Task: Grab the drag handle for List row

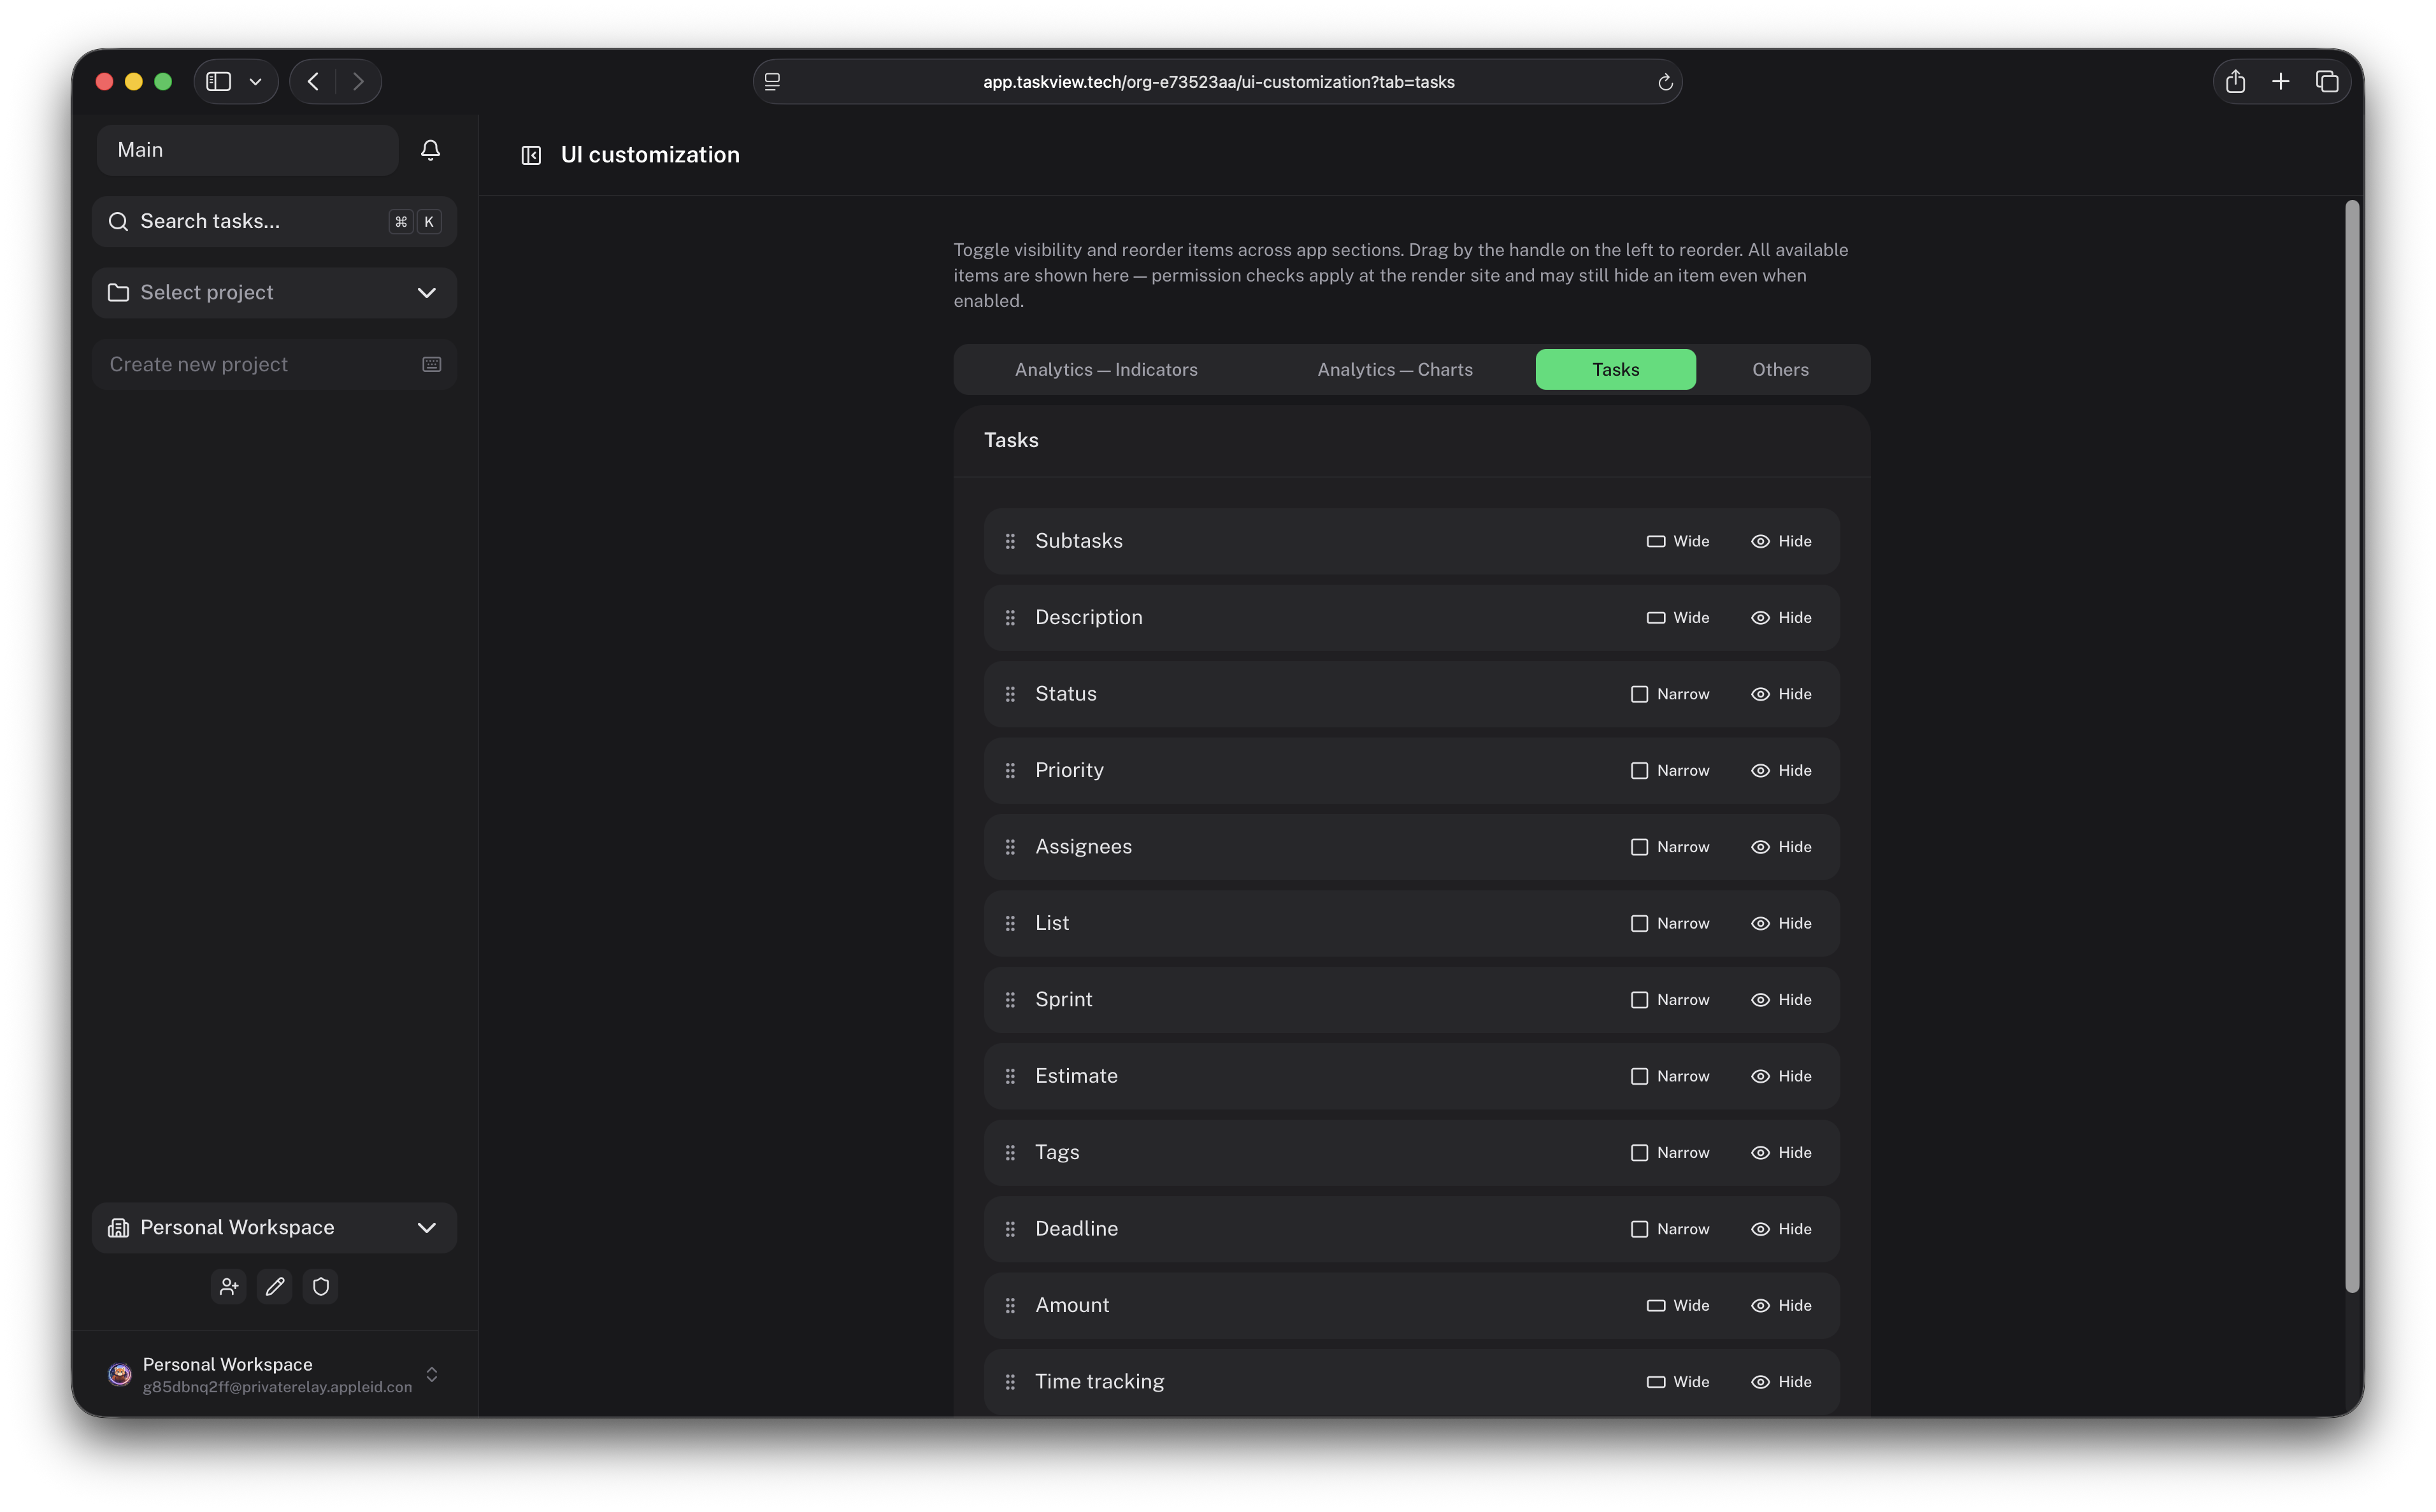Action: [x=1010, y=924]
